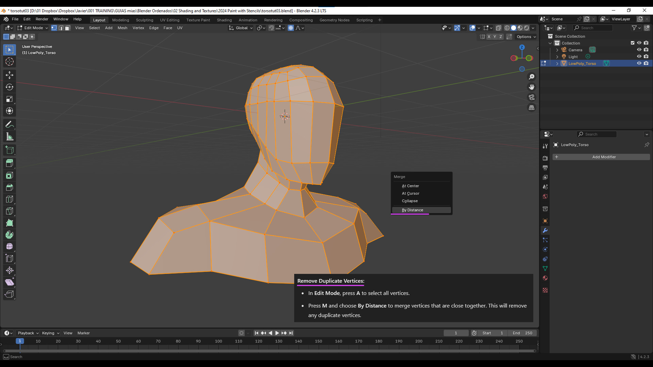Select the Inset Faces tool

pos(10,175)
